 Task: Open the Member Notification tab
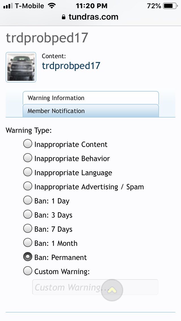point(91,111)
